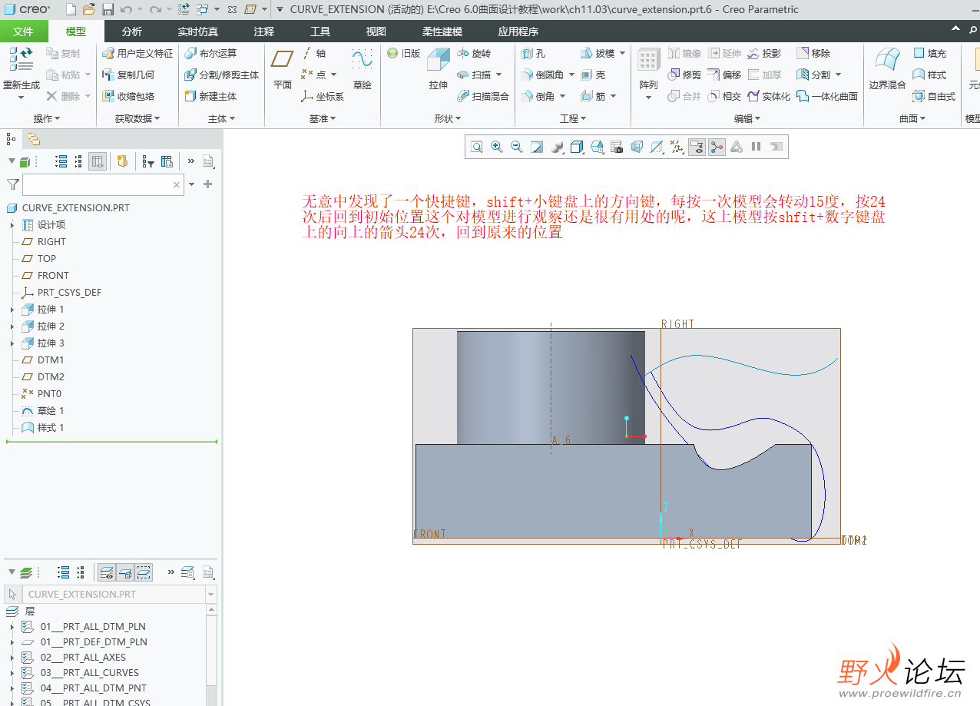
Task: Open a file using the folder icon
Action: [x=89, y=10]
